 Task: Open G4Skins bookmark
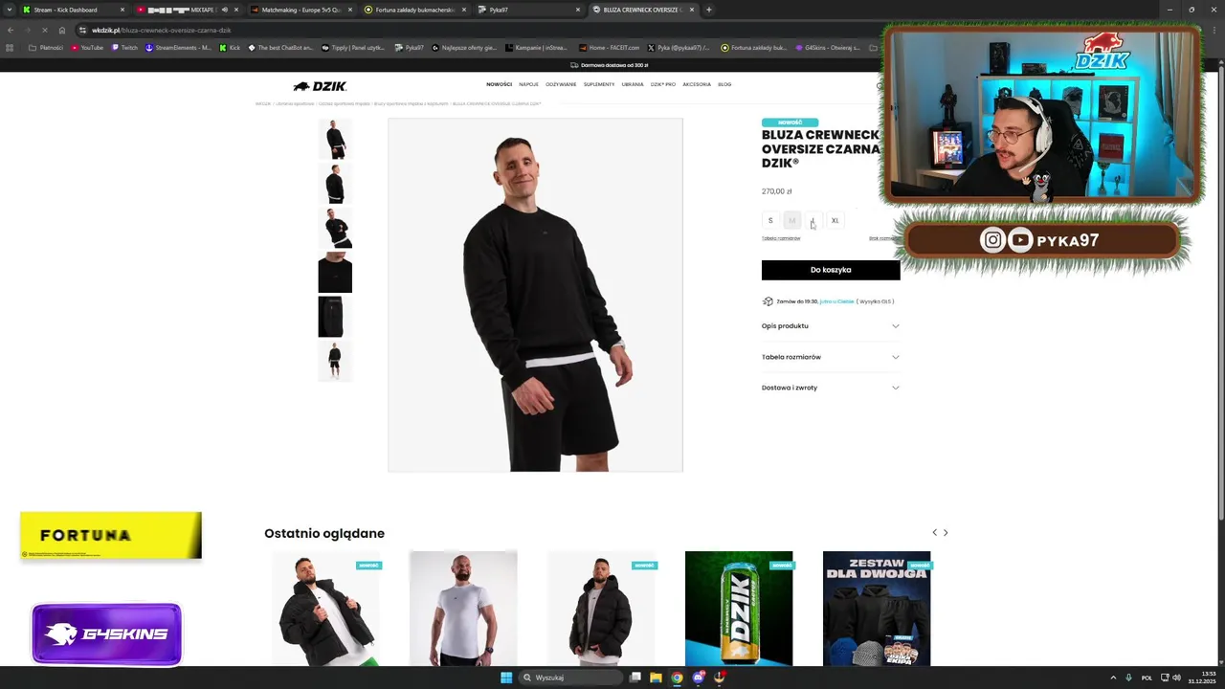[x=829, y=48]
